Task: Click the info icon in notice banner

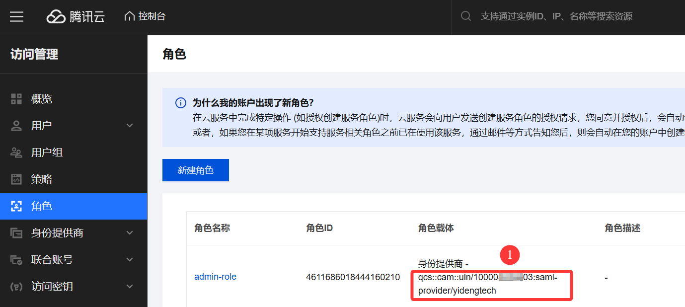Action: tap(181, 103)
